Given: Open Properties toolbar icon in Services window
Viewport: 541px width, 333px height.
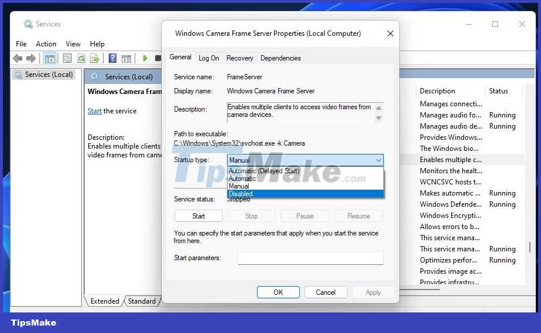Looking at the screenshot, I should coord(67,58).
